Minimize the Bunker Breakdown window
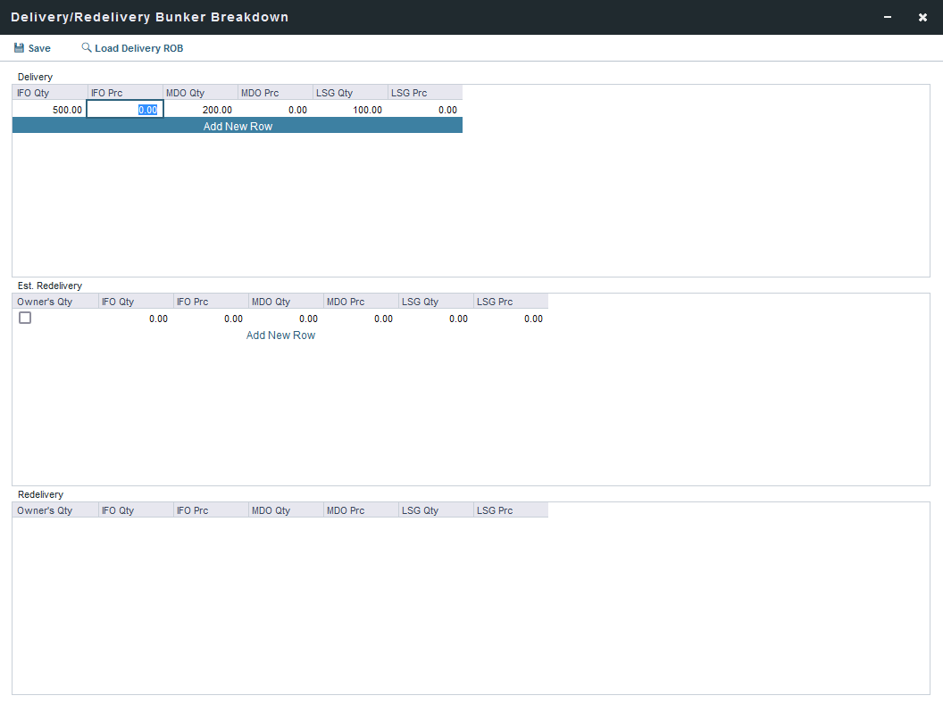The image size is (943, 704). (x=888, y=17)
